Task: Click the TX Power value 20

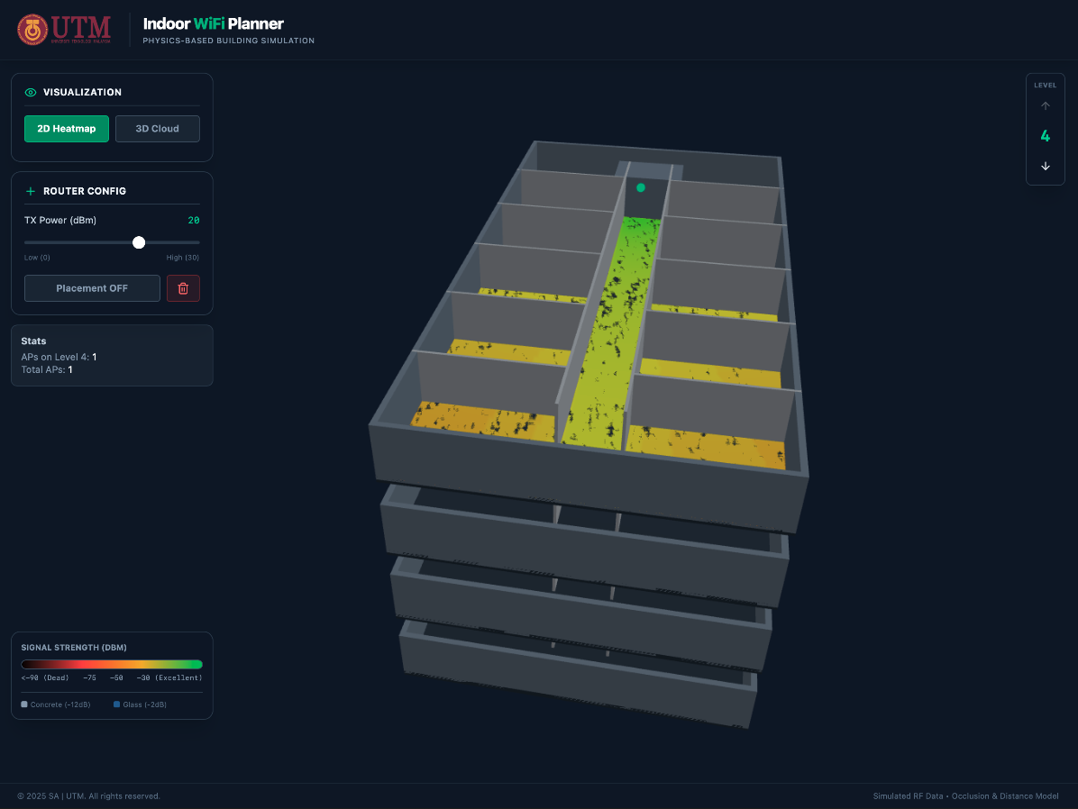Action: 194,221
